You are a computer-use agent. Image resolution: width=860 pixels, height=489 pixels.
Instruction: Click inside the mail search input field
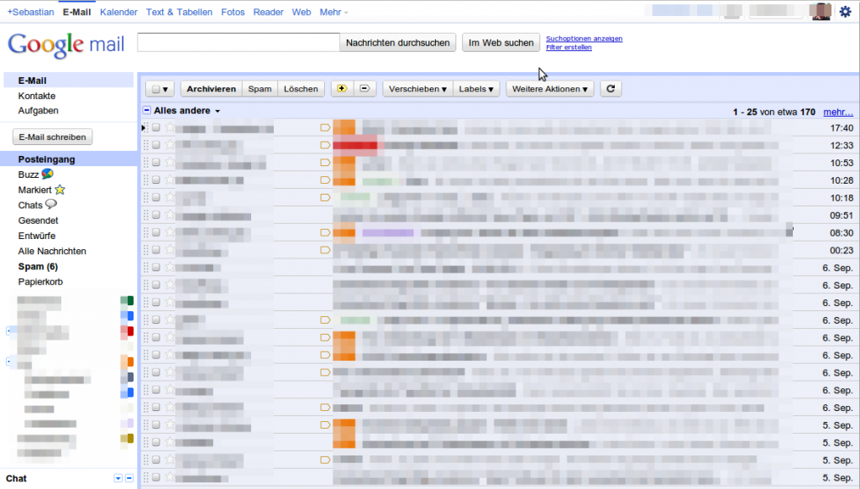[x=238, y=41]
